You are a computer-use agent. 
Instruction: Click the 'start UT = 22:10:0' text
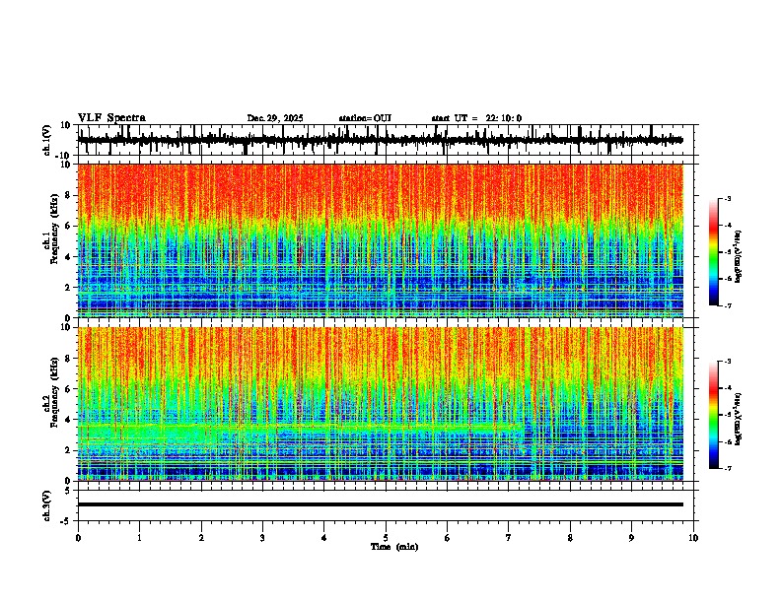tap(476, 118)
